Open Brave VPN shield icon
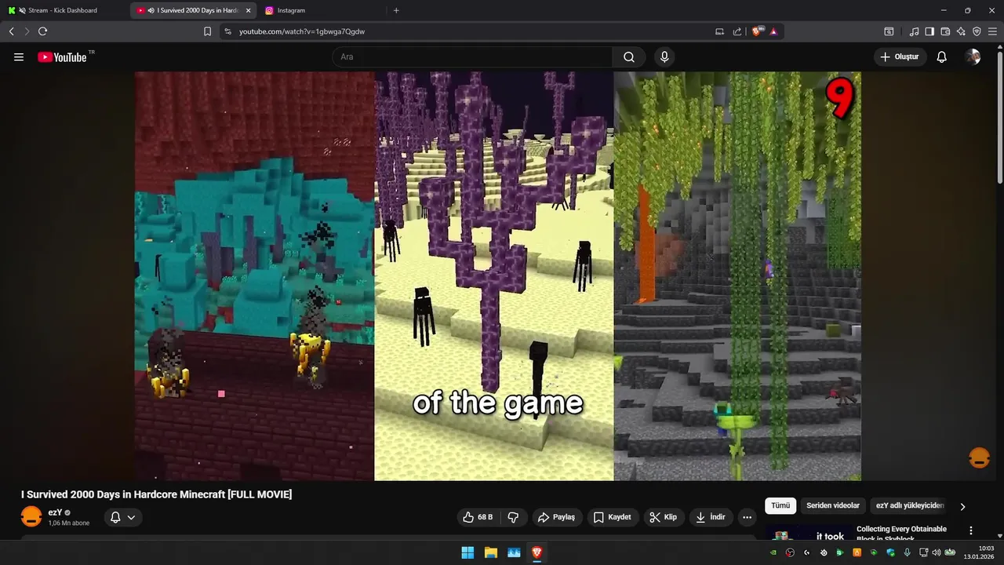 977,31
